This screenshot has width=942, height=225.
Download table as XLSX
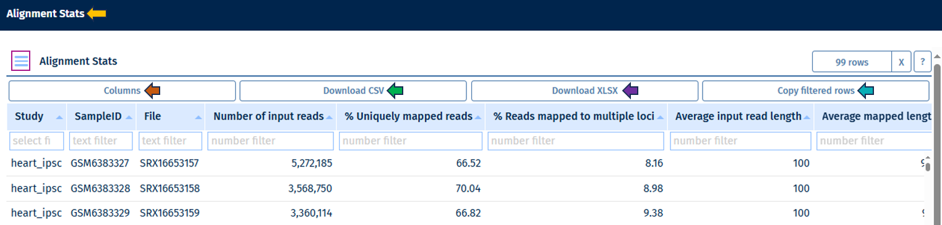(584, 91)
